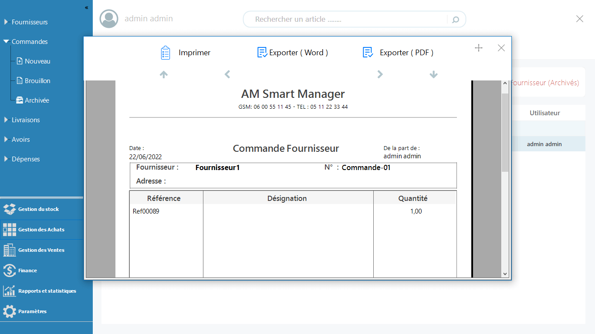Click the Rechercher un article search field
The image size is (595, 334).
[x=344, y=20]
